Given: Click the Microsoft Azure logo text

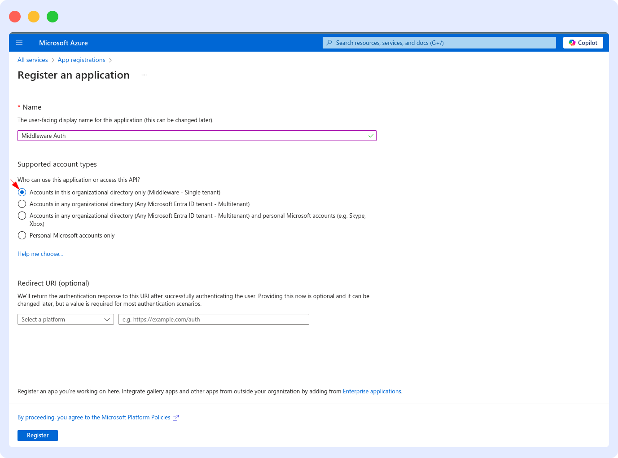Looking at the screenshot, I should (63, 43).
